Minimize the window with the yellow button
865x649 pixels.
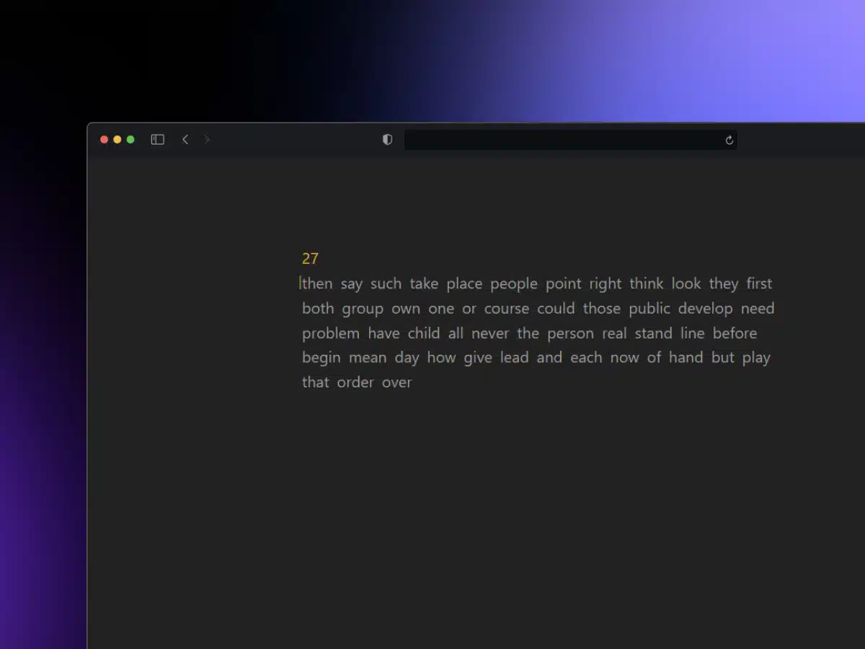[117, 140]
